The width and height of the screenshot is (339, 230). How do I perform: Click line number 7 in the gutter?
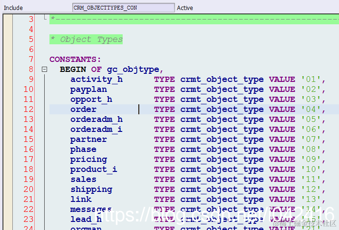pos(31,59)
